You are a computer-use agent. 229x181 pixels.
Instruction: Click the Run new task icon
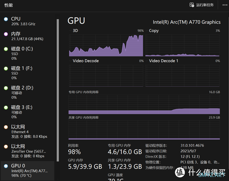[192, 5]
